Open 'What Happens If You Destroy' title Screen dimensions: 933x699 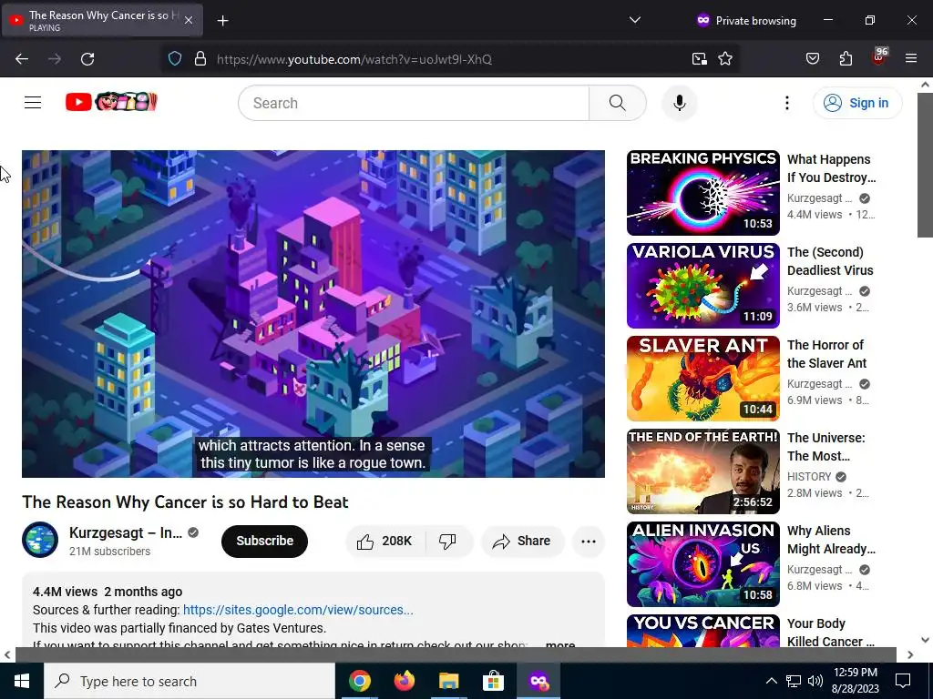(831, 168)
